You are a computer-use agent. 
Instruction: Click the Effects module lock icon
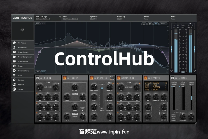(149, 78)
